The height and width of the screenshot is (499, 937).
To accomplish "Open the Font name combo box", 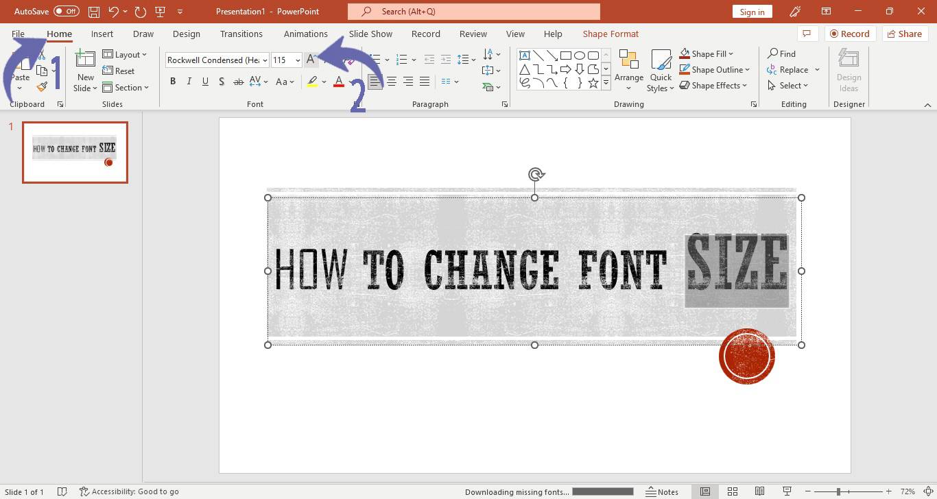I will point(217,60).
